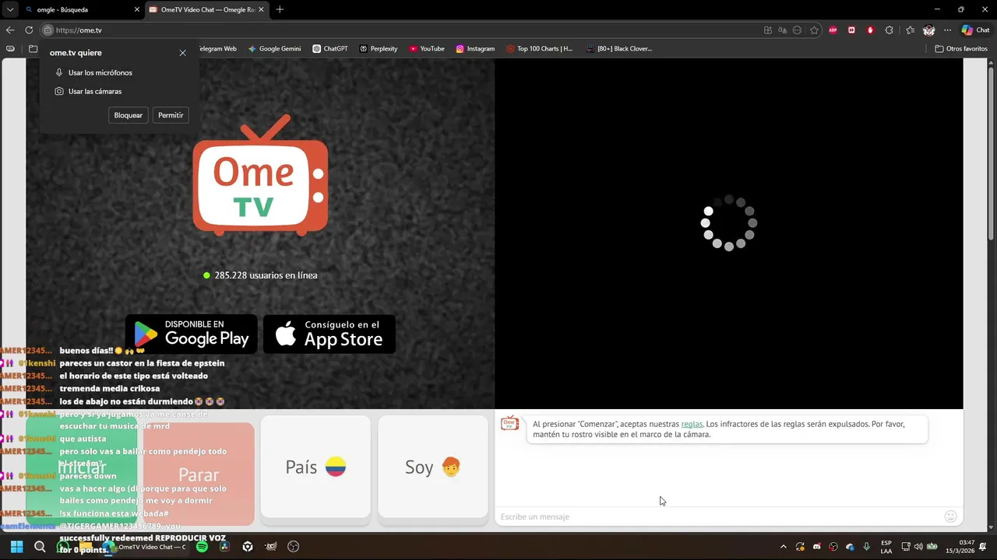The height and width of the screenshot is (560, 997).
Task: Click the Parar button
Action: tap(199, 474)
